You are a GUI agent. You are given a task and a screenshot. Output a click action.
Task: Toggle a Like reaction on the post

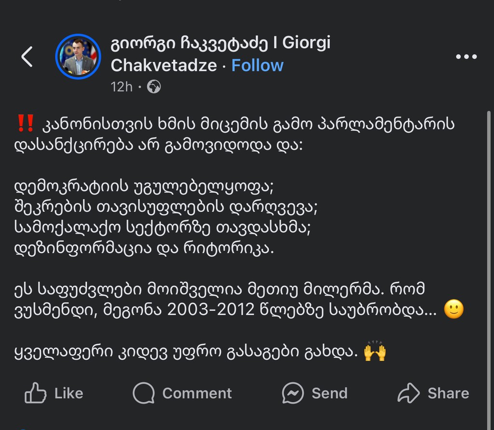click(53, 393)
